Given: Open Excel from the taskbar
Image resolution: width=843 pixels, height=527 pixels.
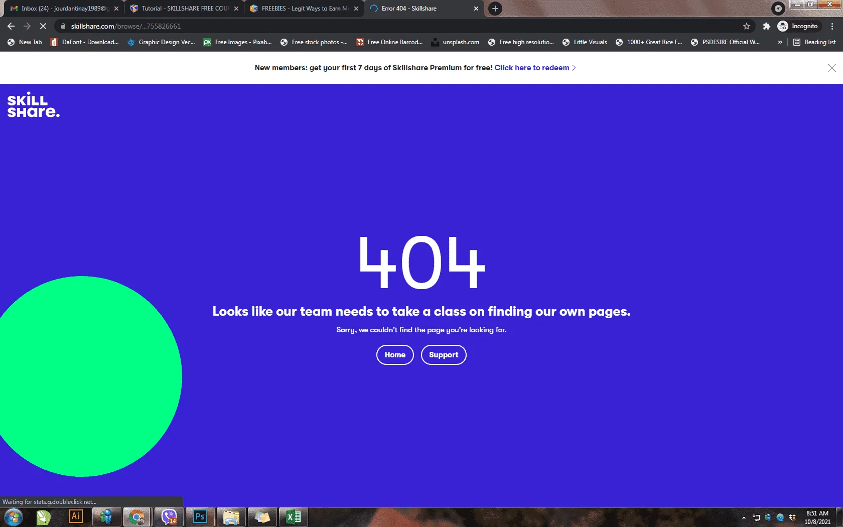Looking at the screenshot, I should tap(294, 517).
